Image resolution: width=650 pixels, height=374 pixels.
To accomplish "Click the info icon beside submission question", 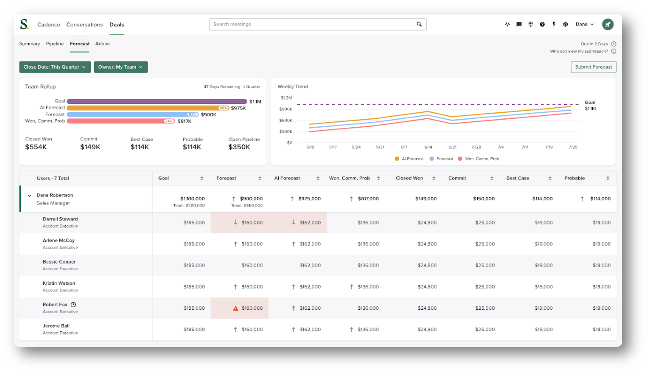I will click(613, 51).
